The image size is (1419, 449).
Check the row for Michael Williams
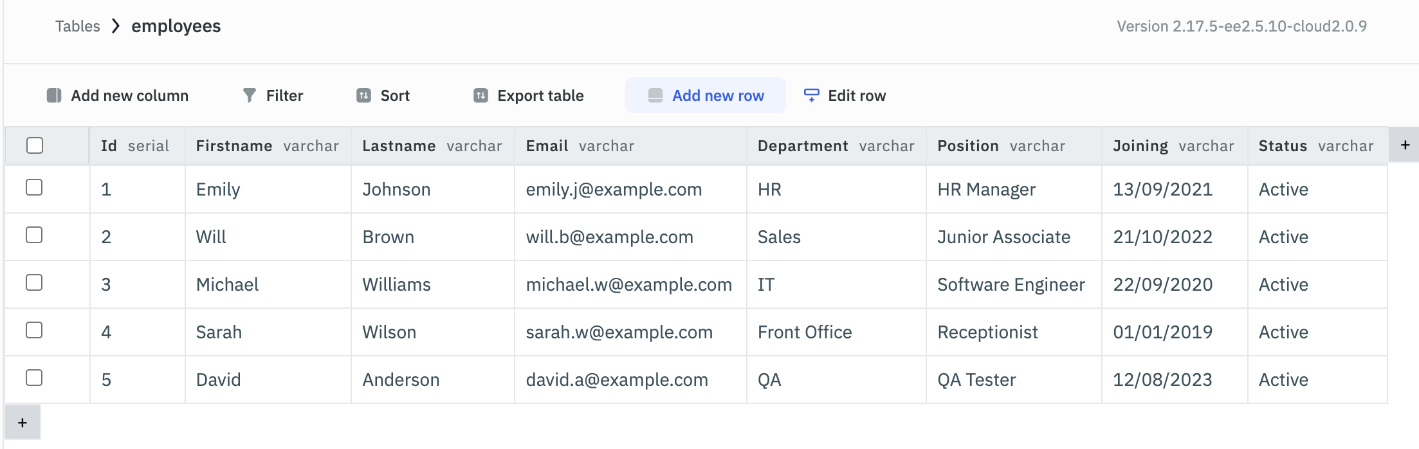pos(34,282)
